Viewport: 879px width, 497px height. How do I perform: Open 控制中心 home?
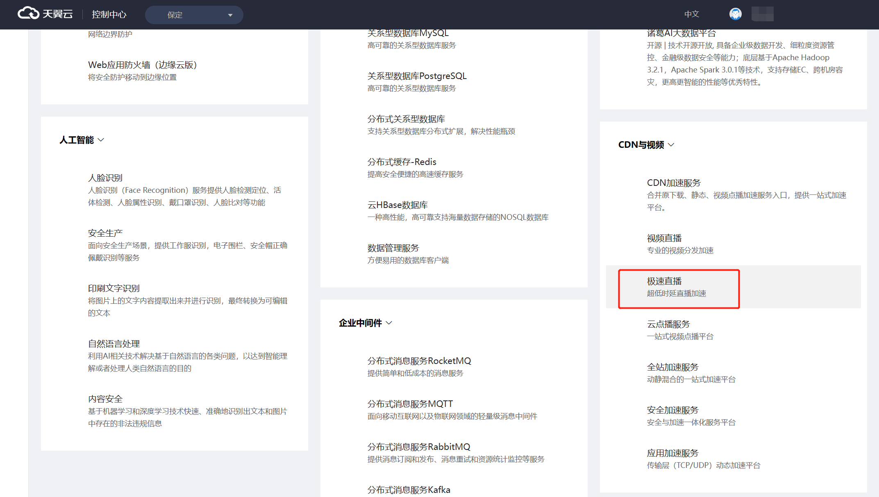pos(109,14)
